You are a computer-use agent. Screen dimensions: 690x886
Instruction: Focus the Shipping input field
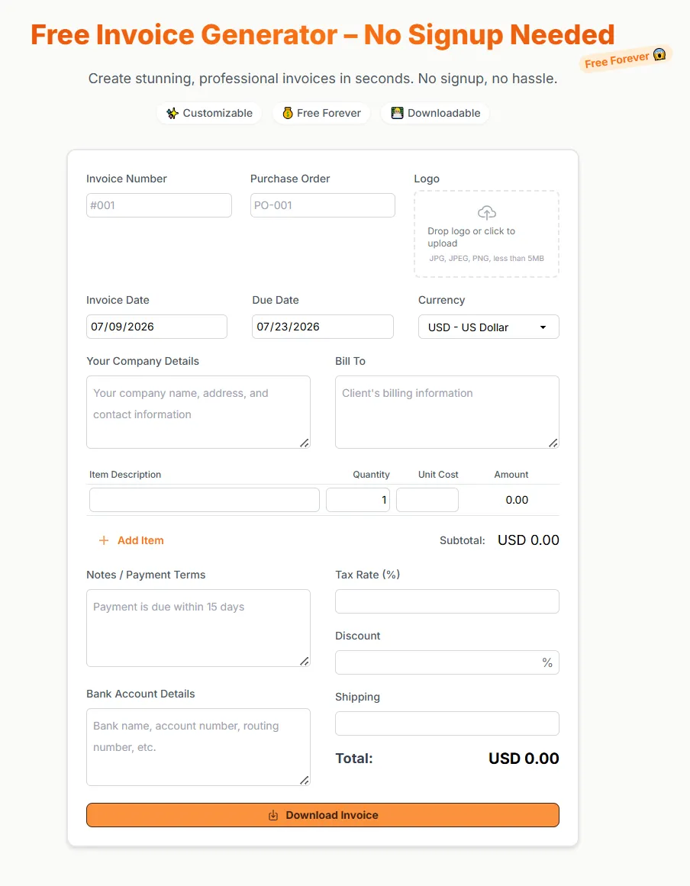tap(447, 723)
